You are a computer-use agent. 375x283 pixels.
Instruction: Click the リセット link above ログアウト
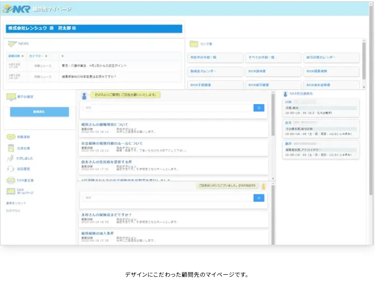coord(16,203)
